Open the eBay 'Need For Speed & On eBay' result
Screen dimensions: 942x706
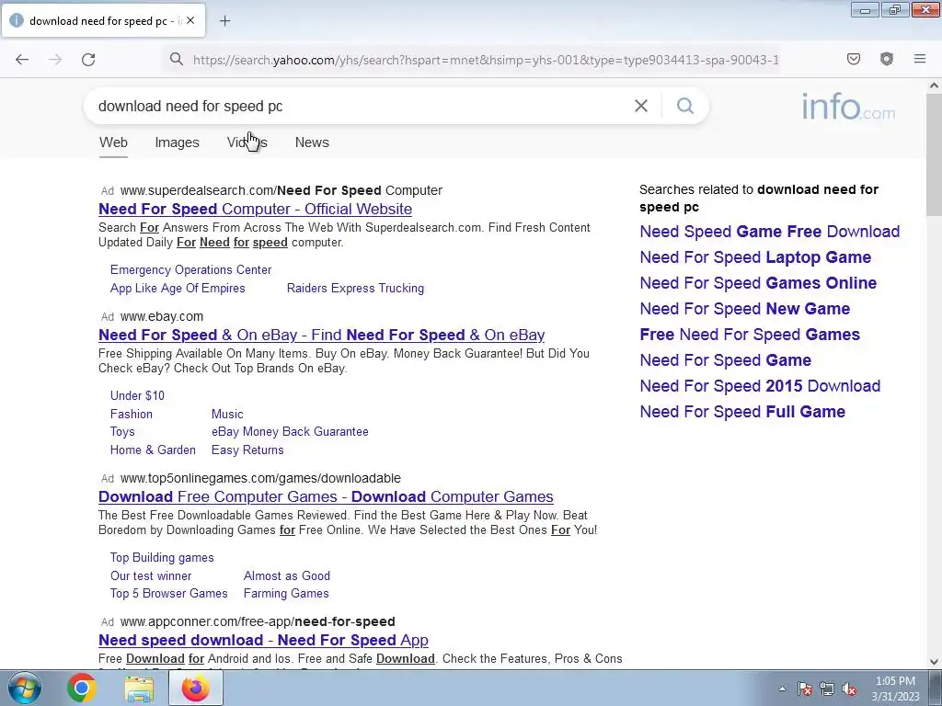[321, 335]
